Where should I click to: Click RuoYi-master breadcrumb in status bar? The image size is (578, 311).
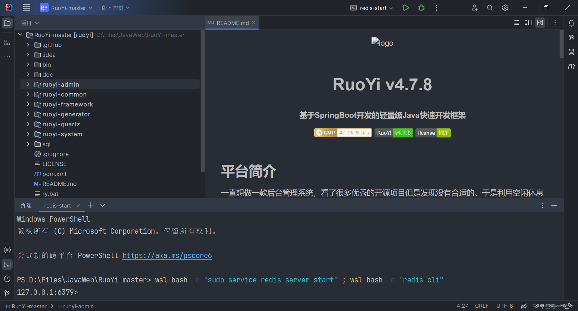click(26, 306)
